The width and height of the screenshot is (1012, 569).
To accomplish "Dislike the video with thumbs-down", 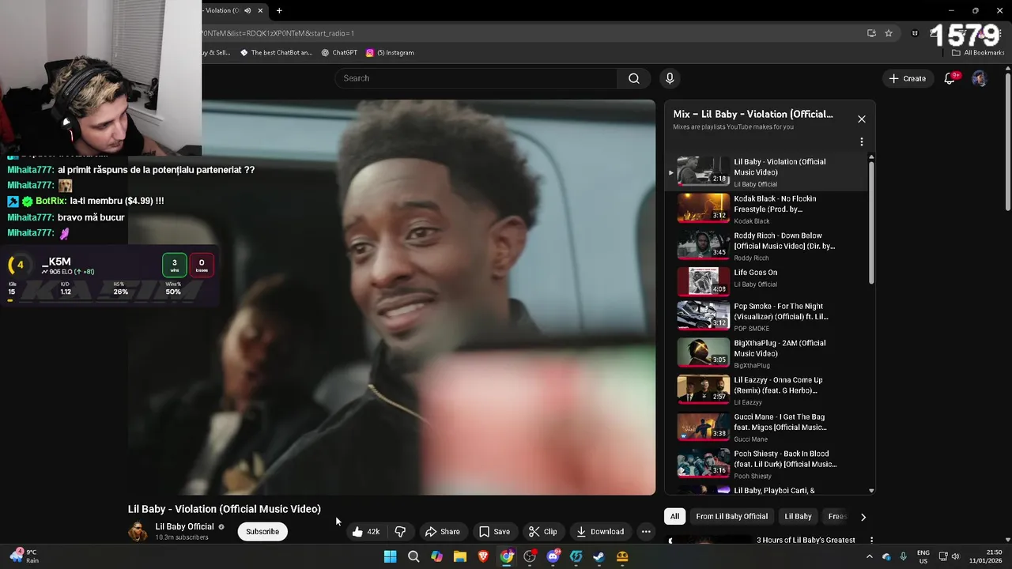I will (400, 532).
